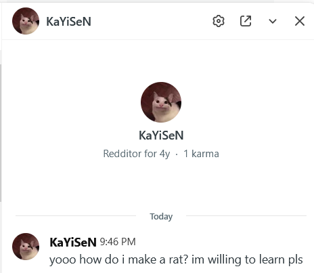
Task: Click the '1 karma' label
Action: click(201, 154)
